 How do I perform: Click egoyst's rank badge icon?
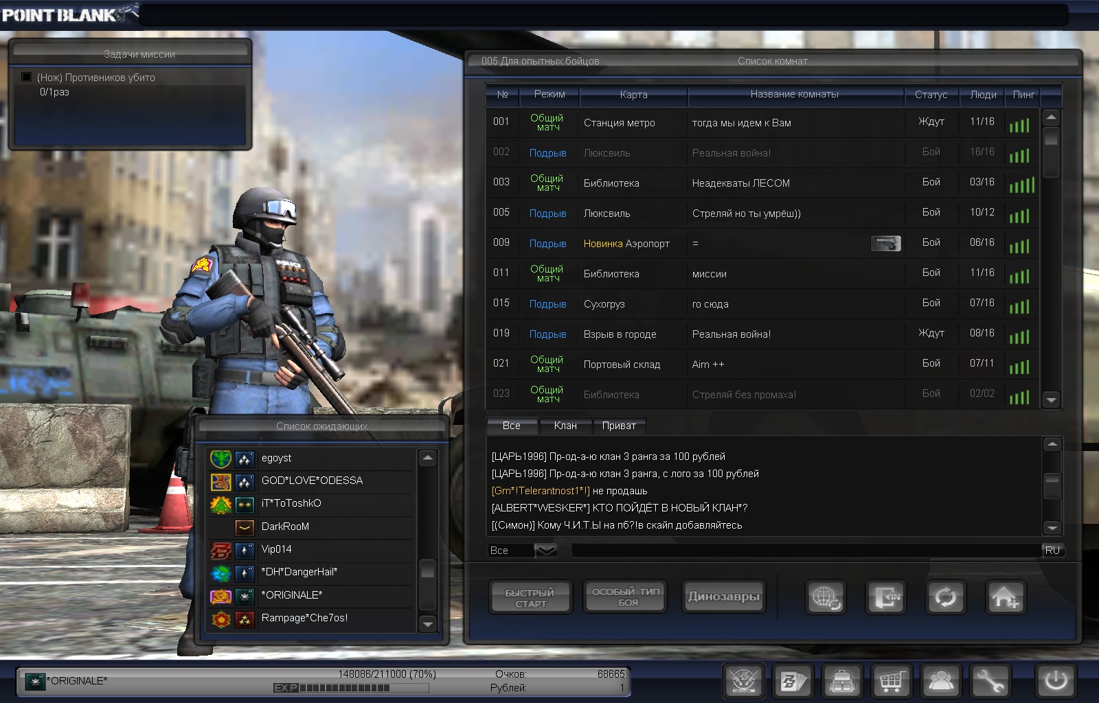245,459
